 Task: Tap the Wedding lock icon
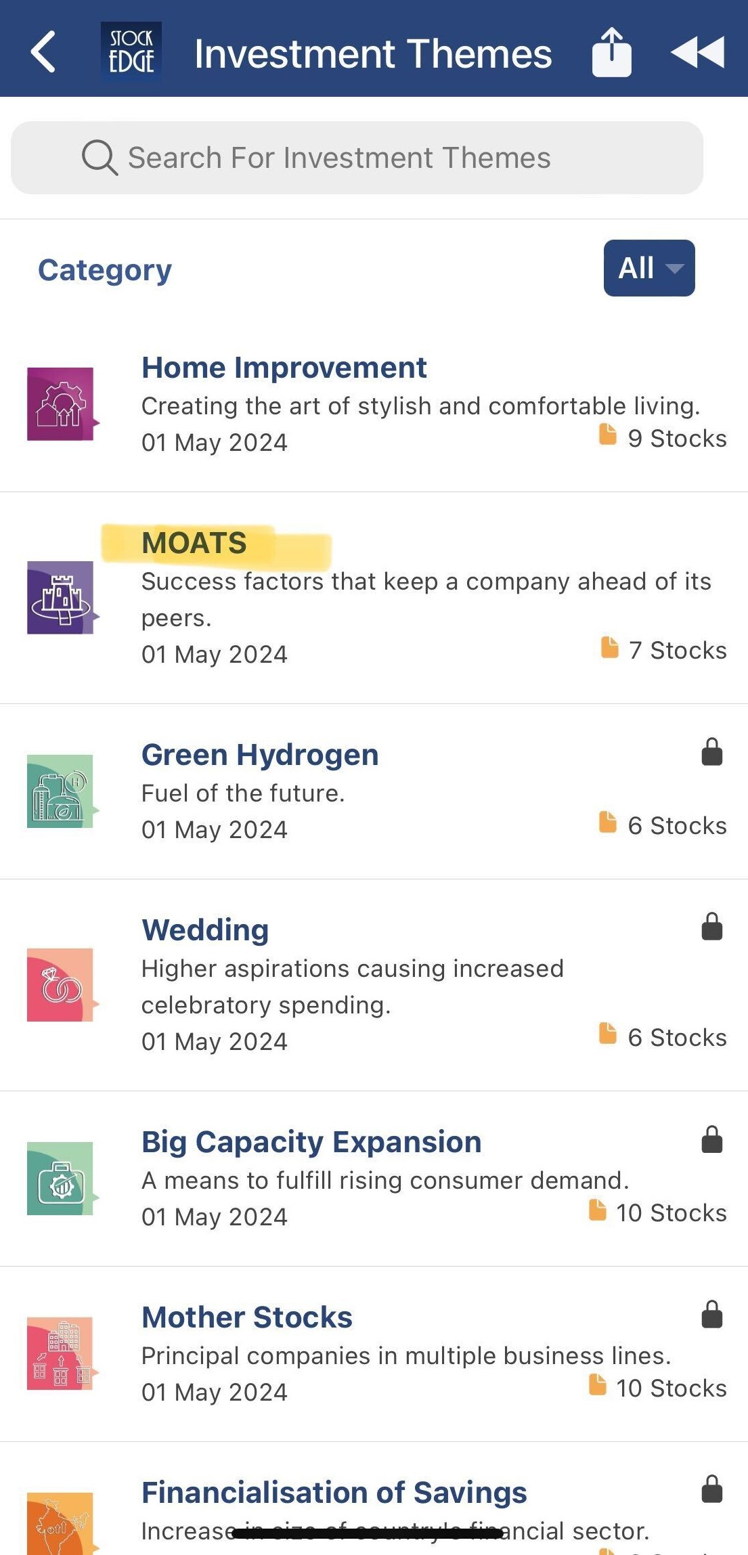coord(711,927)
